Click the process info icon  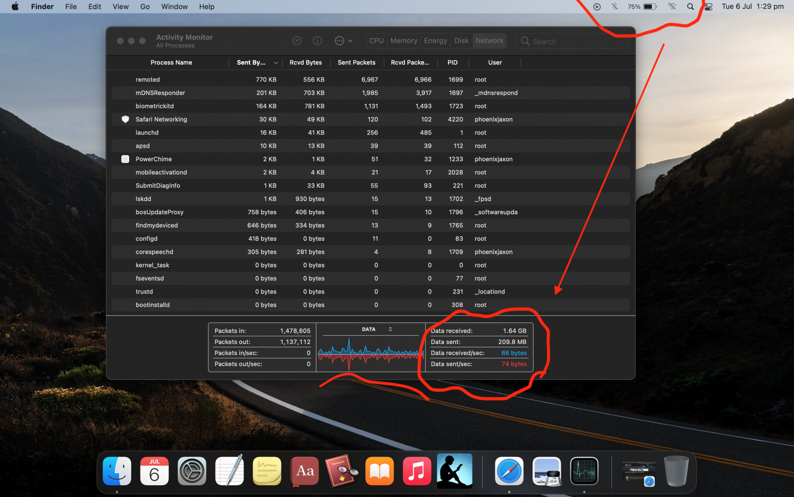tap(317, 41)
